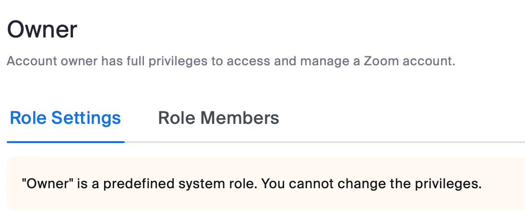
Task: Click the Owner page heading
Action: pos(42,30)
